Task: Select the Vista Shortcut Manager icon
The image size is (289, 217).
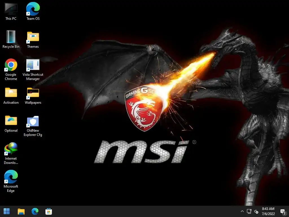Action: [x=33, y=70]
